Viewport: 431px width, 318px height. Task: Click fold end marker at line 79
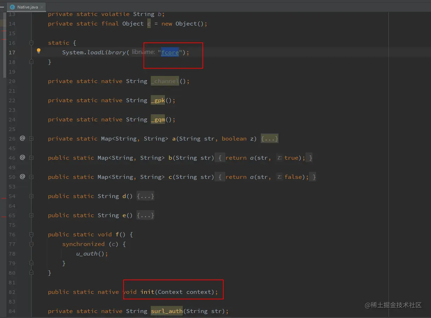pyautogui.click(x=31, y=263)
